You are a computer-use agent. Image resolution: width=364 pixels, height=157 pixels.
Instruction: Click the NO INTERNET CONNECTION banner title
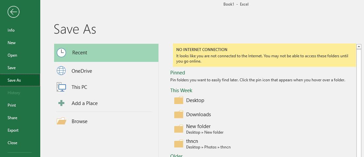pyautogui.click(x=202, y=50)
